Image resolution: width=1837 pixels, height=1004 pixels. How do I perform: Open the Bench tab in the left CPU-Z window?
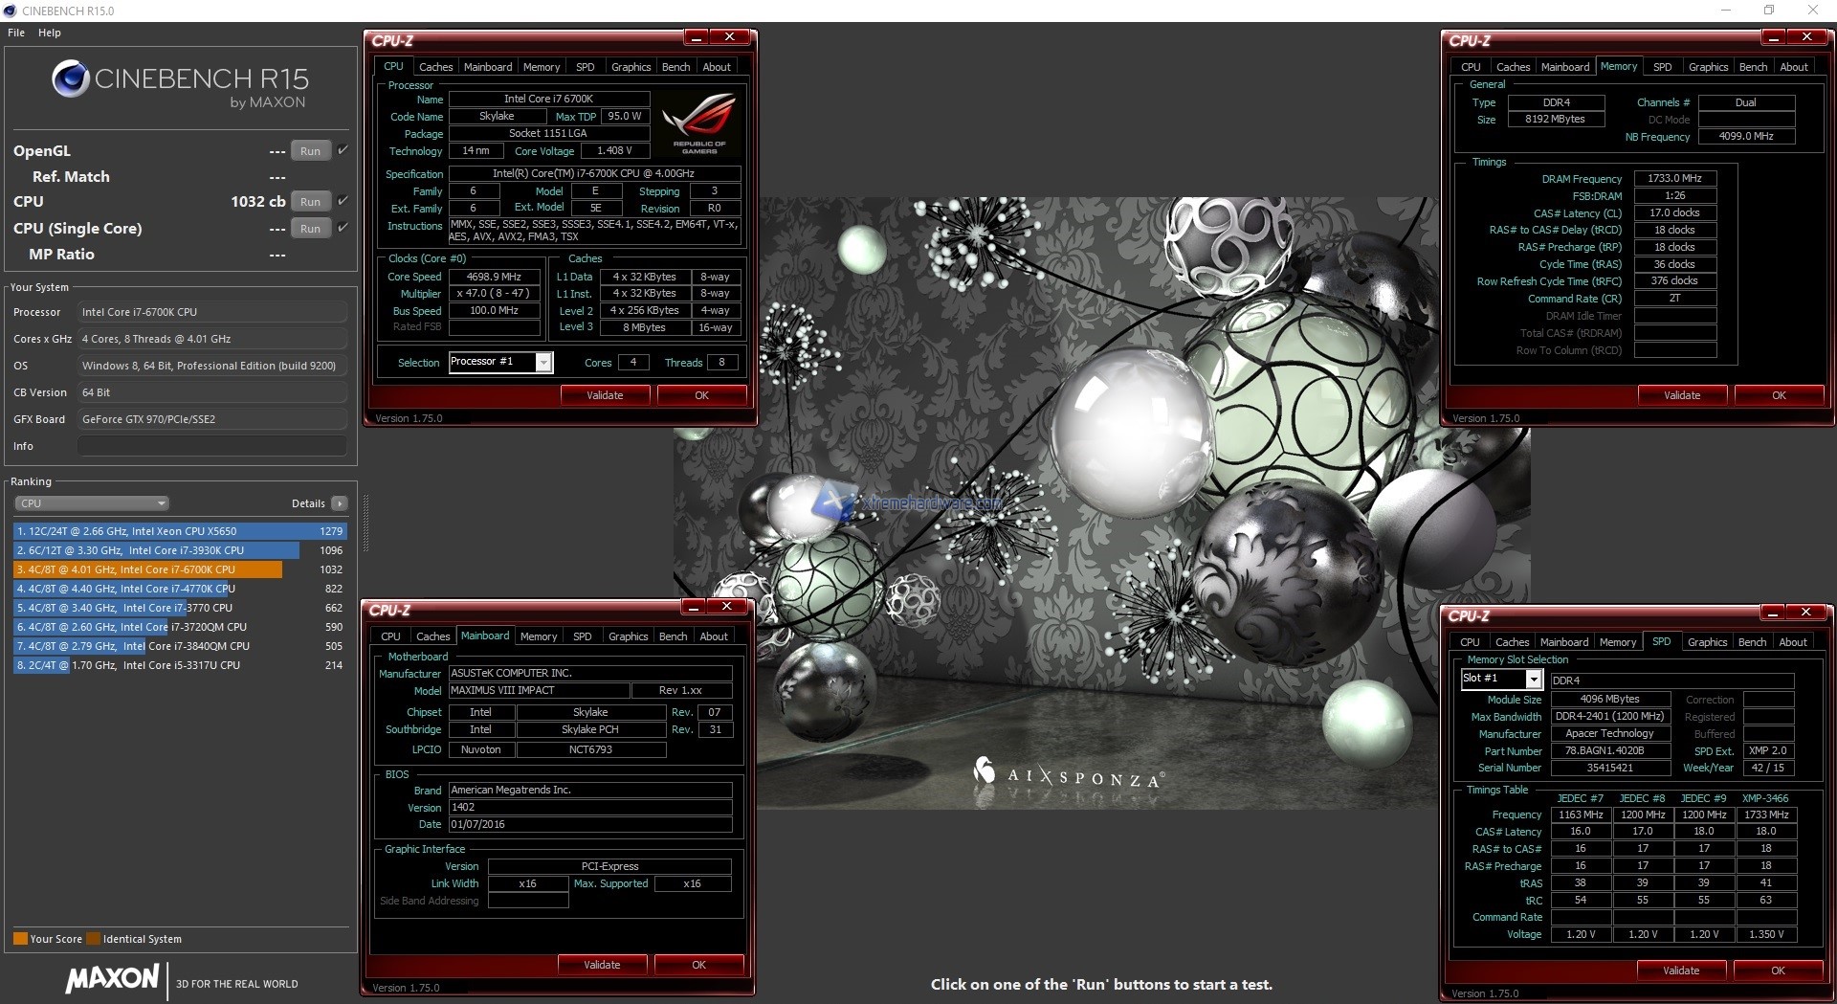pos(676,66)
